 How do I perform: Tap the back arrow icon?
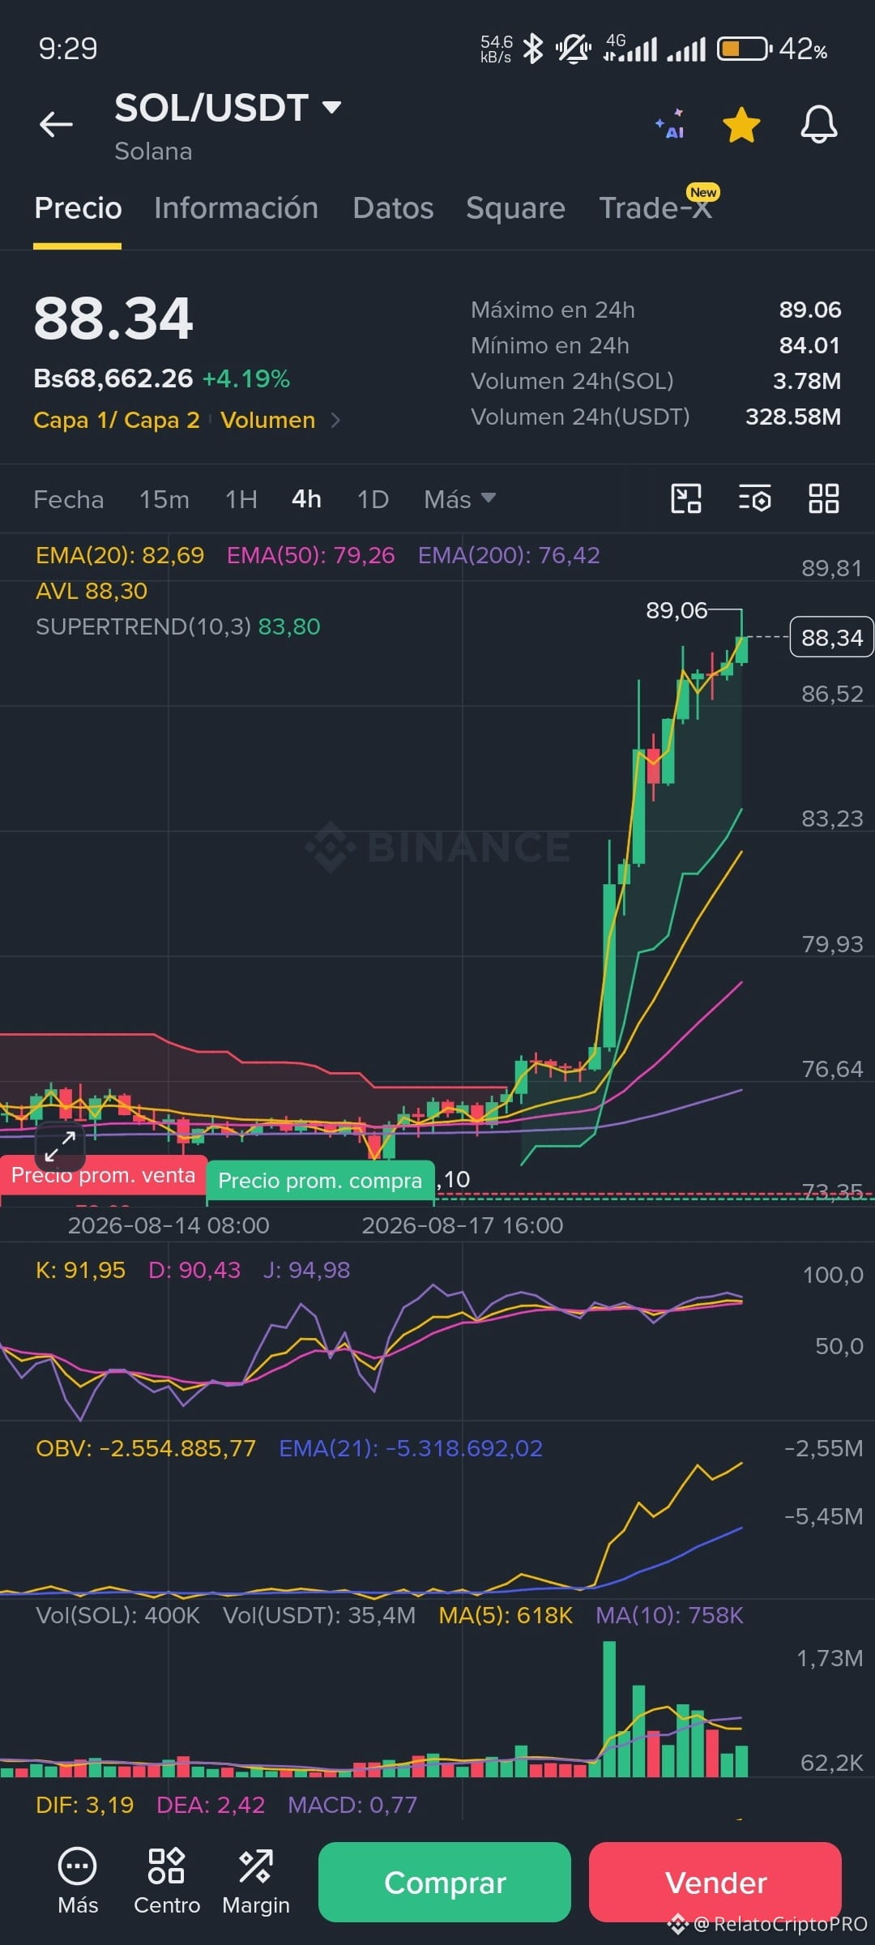(56, 124)
